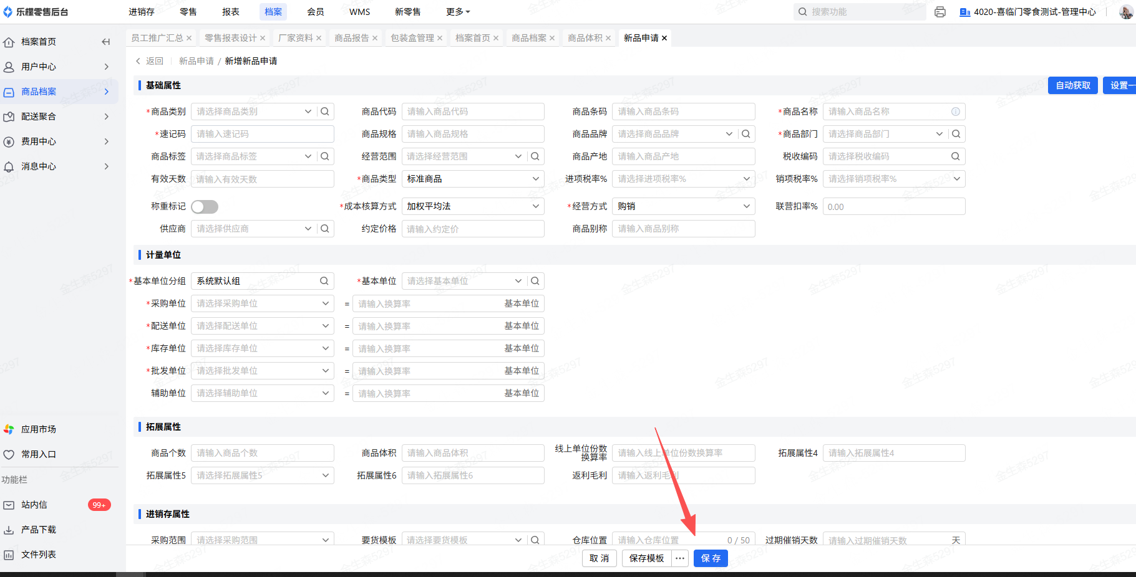Open the 成本核算方式 dropdown
This screenshot has height=577, width=1136.
[x=473, y=206]
